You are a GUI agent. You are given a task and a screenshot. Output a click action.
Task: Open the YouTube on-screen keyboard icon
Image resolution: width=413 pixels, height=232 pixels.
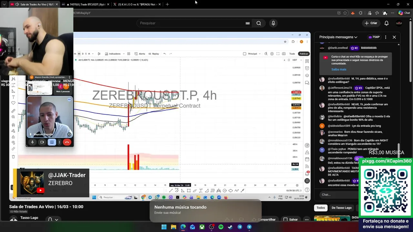(x=247, y=23)
